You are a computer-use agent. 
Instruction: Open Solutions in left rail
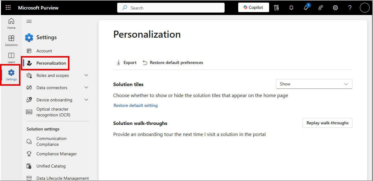point(11,41)
